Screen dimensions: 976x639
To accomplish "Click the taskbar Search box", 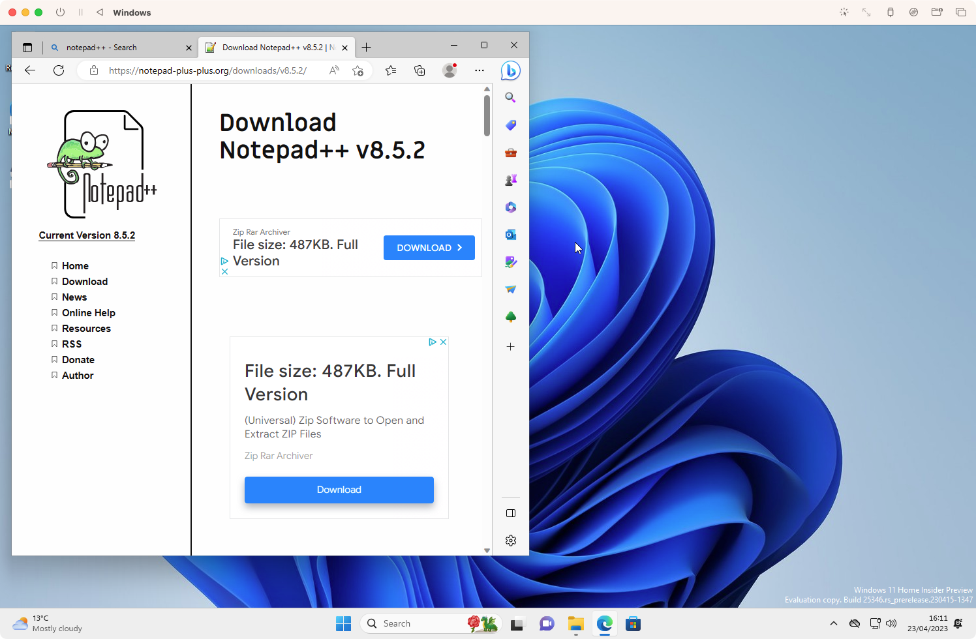I will [x=431, y=624].
